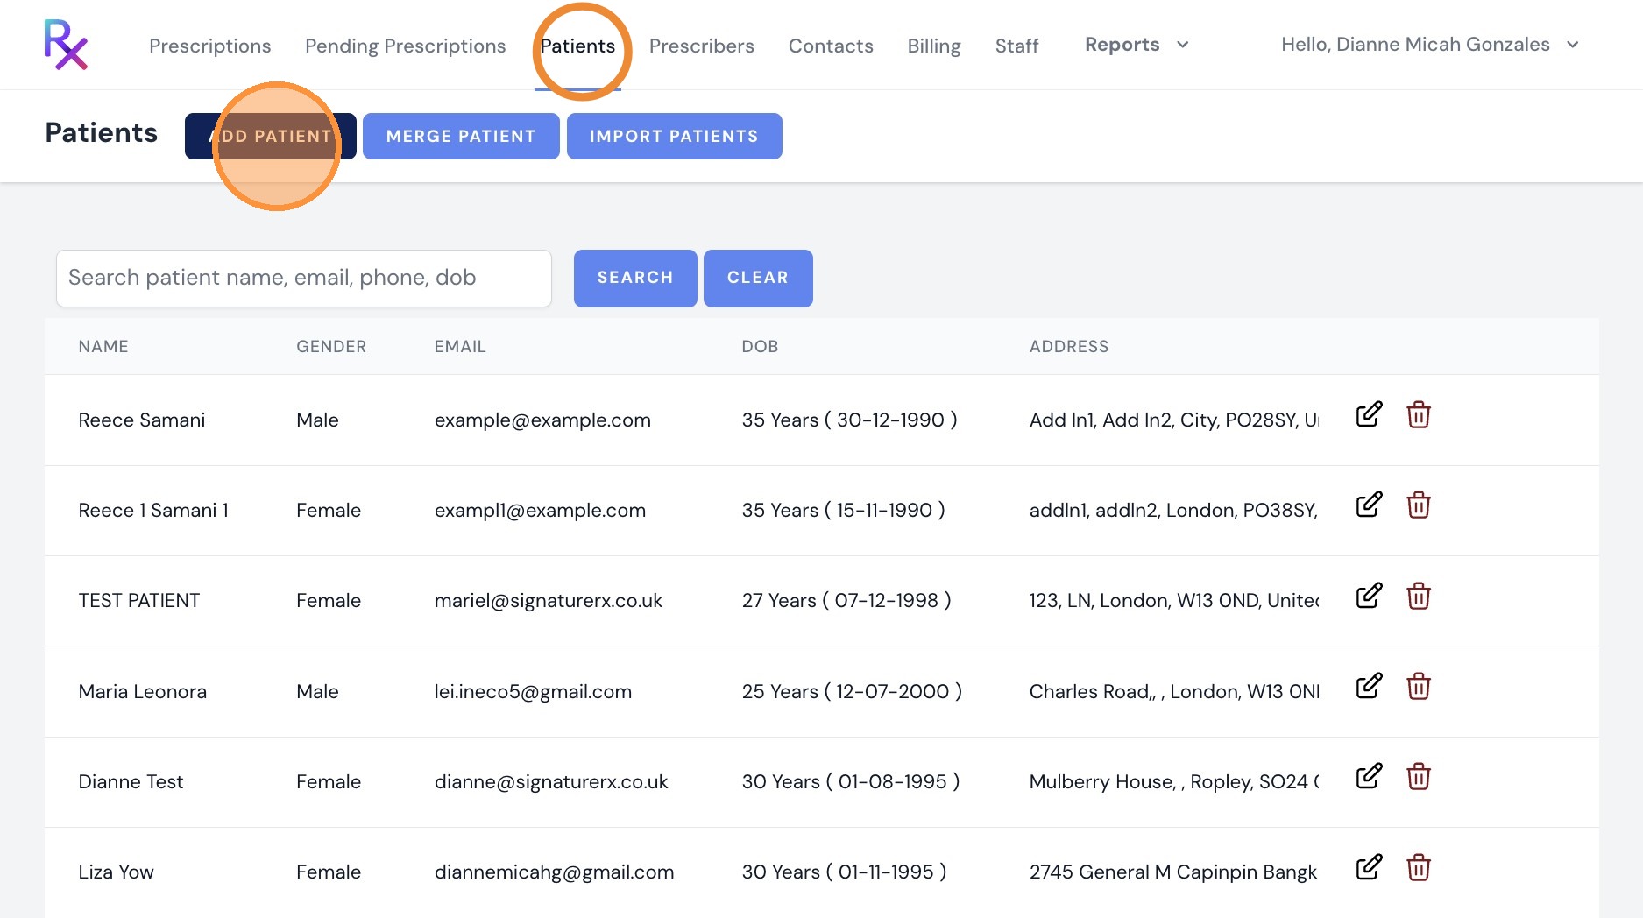Trash icon for Maria Leonora
Image resolution: width=1643 pixels, height=918 pixels.
[1419, 686]
